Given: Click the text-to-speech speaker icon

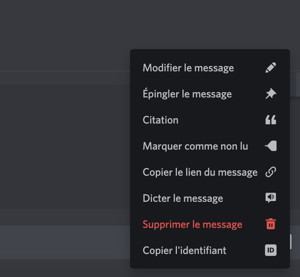Looking at the screenshot, I should click(270, 198).
